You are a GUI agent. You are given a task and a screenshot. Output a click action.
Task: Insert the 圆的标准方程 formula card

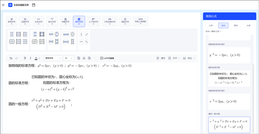(229, 78)
